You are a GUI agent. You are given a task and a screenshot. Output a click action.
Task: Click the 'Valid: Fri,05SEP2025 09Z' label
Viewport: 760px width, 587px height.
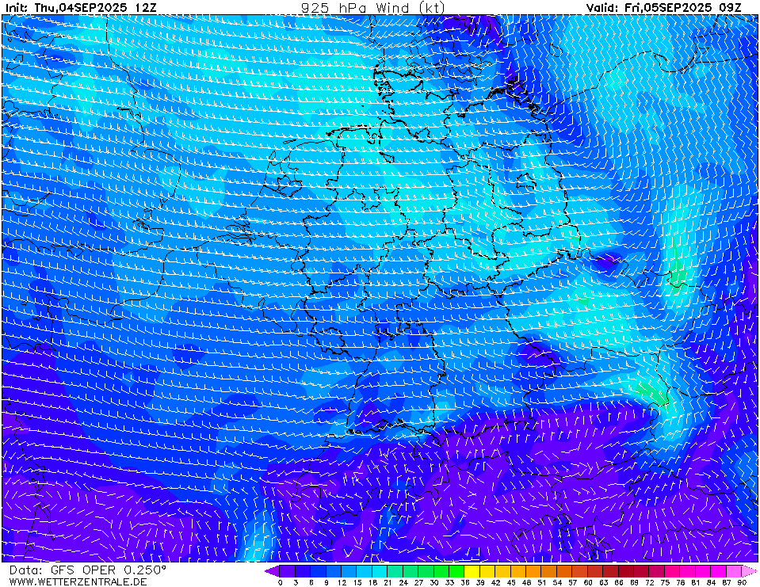point(663,8)
